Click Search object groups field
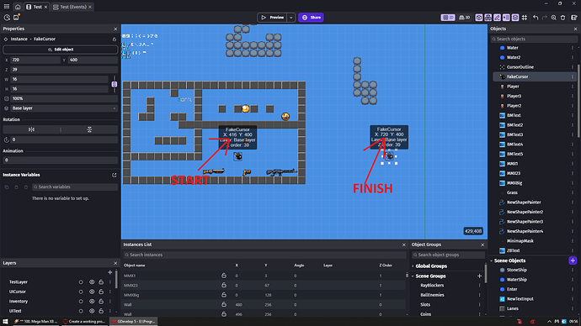581x326 pixels. tap(448, 255)
